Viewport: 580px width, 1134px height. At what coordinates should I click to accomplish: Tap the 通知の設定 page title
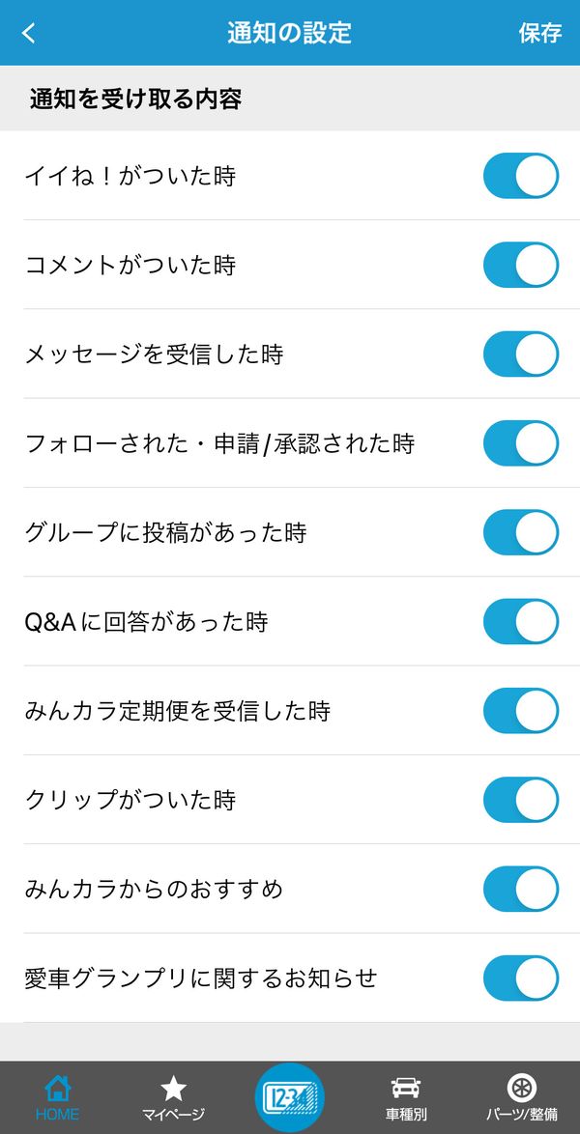[x=290, y=33]
